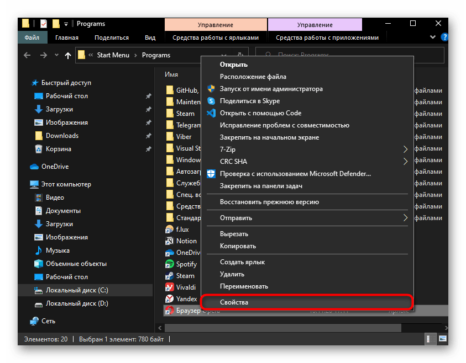
Task: Choose Исправление проблем с совместимостью
Action: pyautogui.click(x=307, y=125)
